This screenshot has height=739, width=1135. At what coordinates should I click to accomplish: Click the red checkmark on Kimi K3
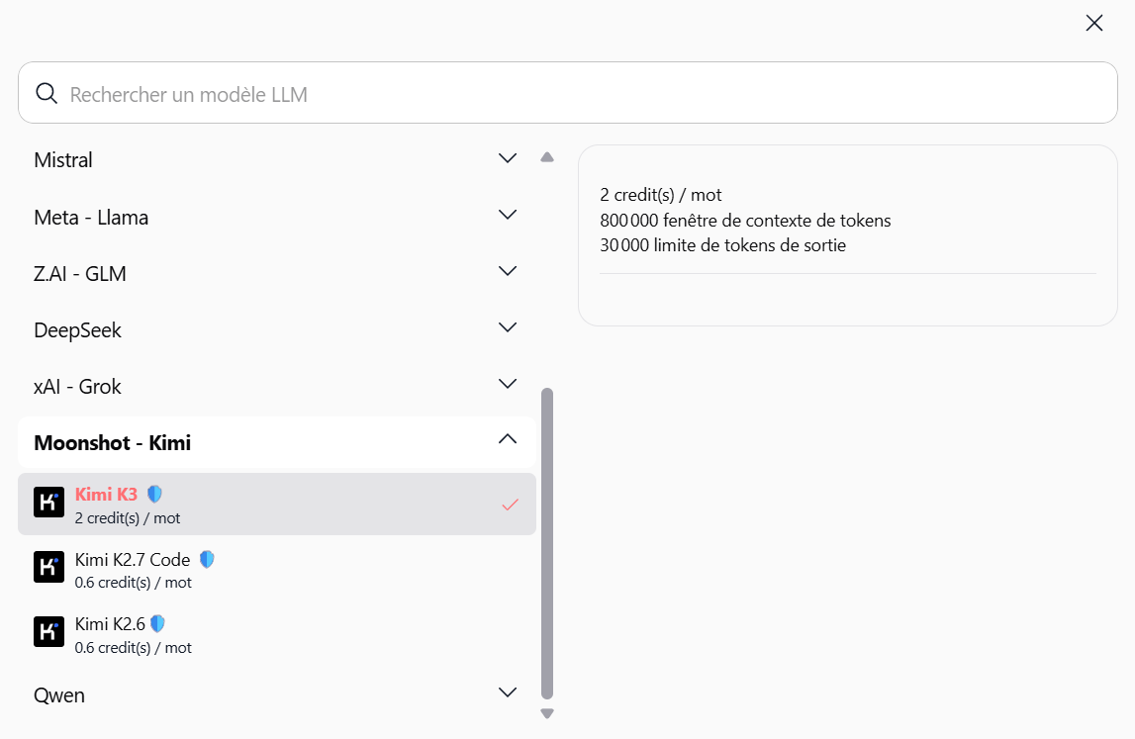pyautogui.click(x=511, y=505)
